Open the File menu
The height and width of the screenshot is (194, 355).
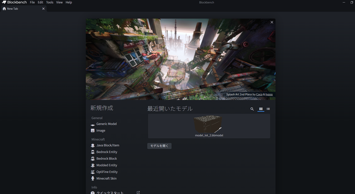[32, 2]
